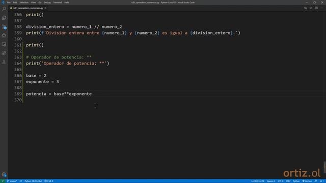Open the File menu
Image resolution: width=326 pixels, height=183 pixels.
coord(9,3)
